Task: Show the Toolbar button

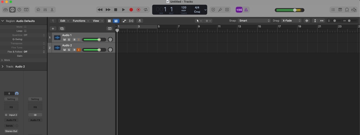Action: point(26,9)
